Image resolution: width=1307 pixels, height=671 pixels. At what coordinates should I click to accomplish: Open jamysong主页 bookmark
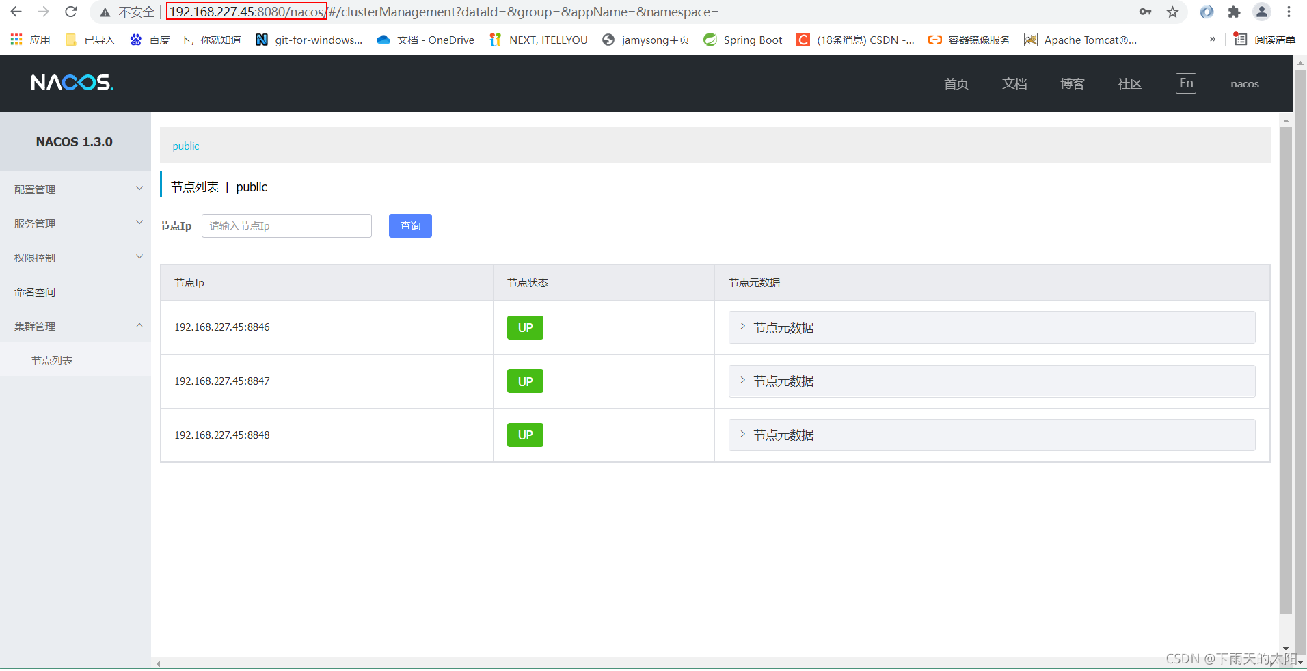[646, 40]
